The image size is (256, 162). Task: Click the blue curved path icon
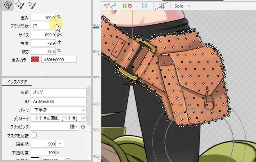[113, 6]
